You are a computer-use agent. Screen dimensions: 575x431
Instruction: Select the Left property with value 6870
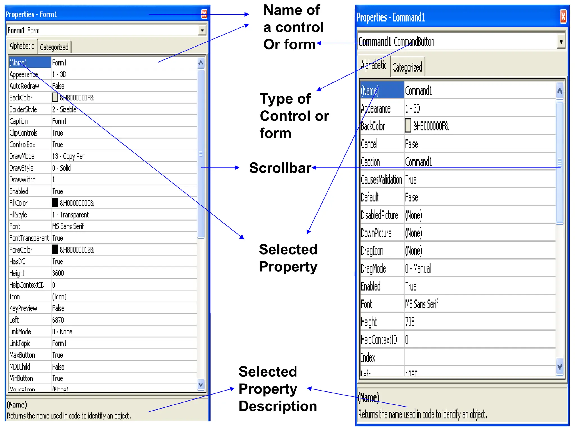(x=103, y=320)
